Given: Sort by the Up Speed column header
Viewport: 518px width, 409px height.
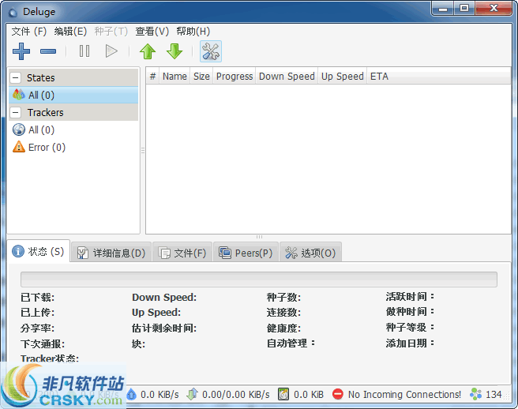Looking at the screenshot, I should (342, 77).
